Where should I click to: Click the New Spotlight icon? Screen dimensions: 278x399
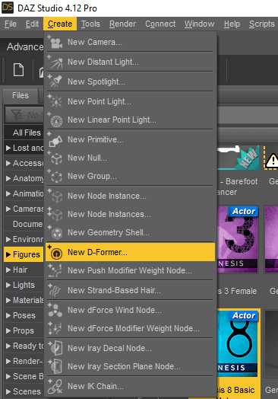click(x=56, y=82)
